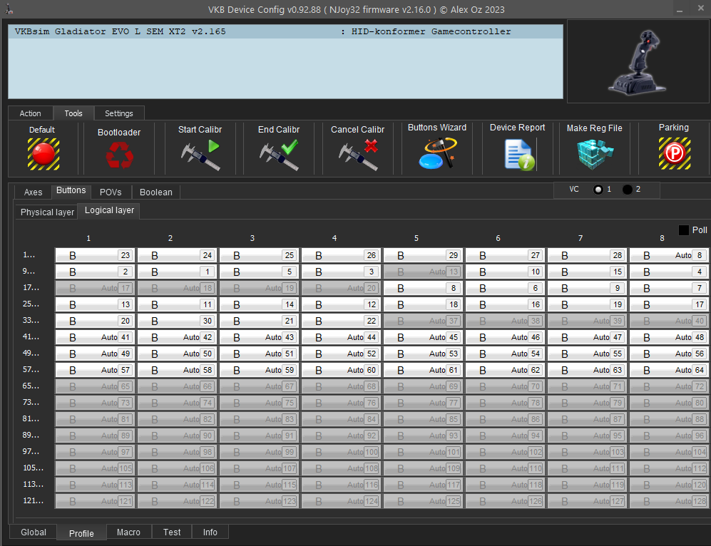Switch to Physical layer tab
The height and width of the screenshot is (546, 711).
47,212
